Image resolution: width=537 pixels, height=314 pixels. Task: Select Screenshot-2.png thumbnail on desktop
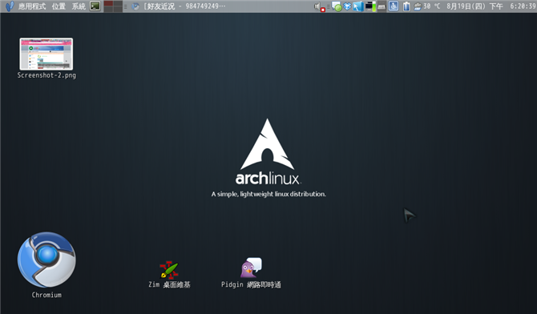[x=46, y=54]
